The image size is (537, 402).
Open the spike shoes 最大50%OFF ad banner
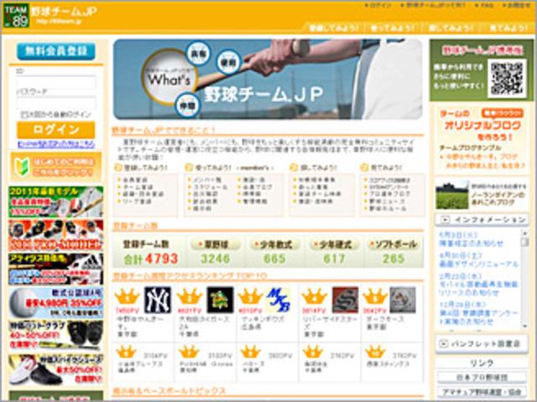point(56,369)
